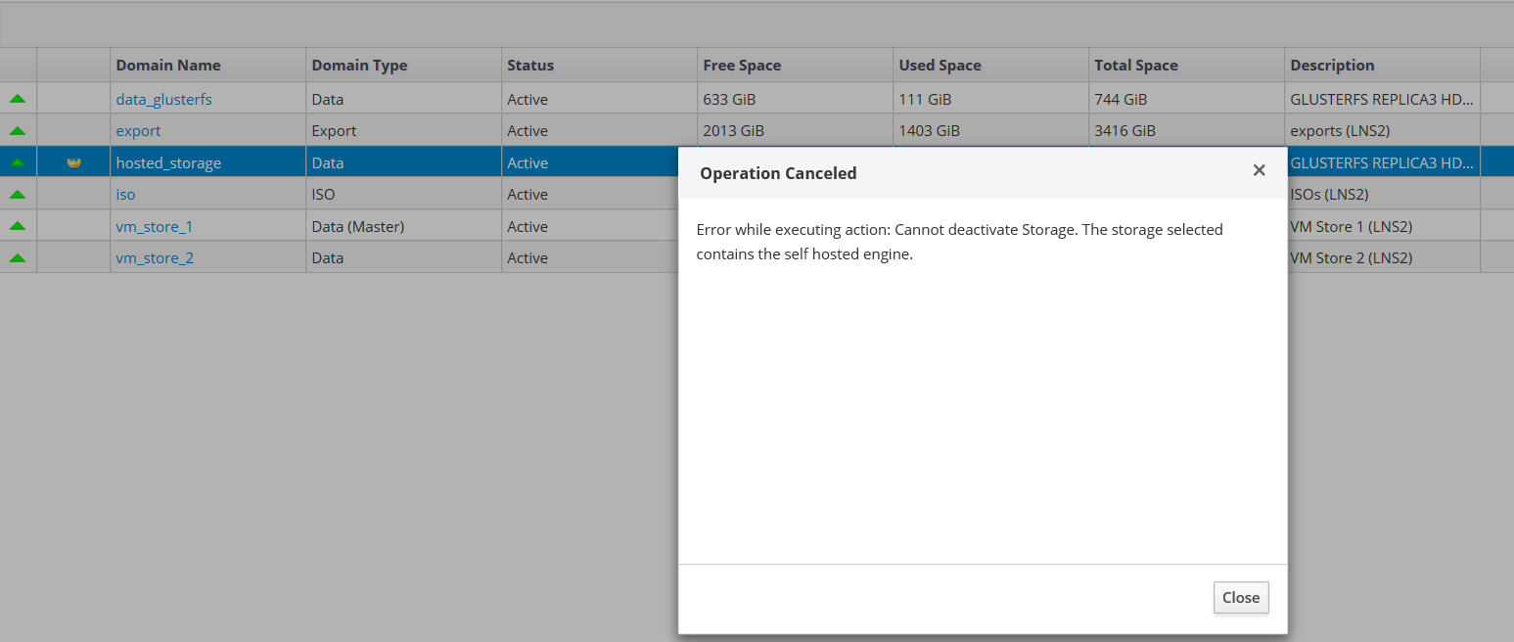
Task: Click the green status arrow beside vm_store_2
Action: click(18, 258)
